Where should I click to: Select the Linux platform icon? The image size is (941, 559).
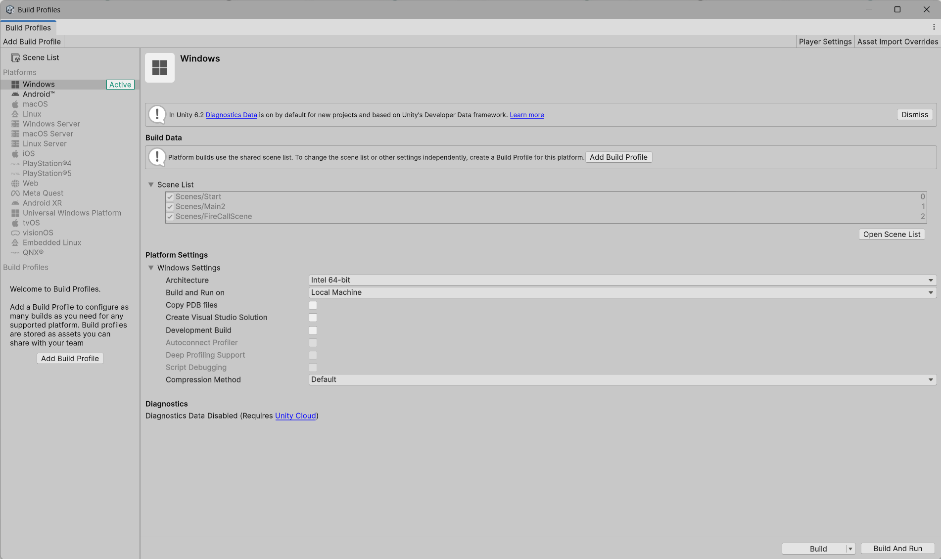point(15,114)
